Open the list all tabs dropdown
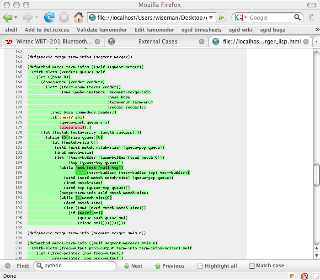The height and width of the screenshot is (280, 320). coord(316,42)
